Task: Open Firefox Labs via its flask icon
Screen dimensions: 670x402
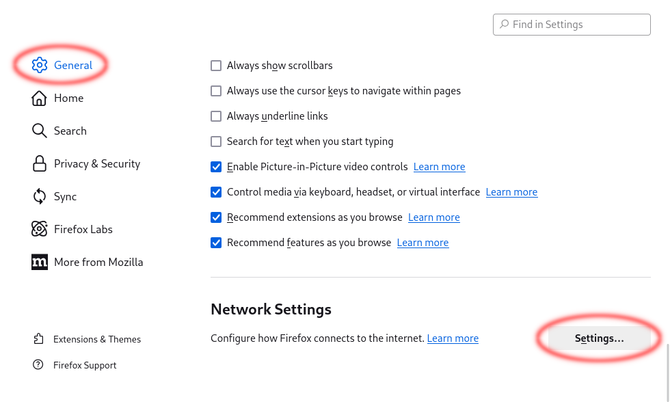Action: [39, 229]
